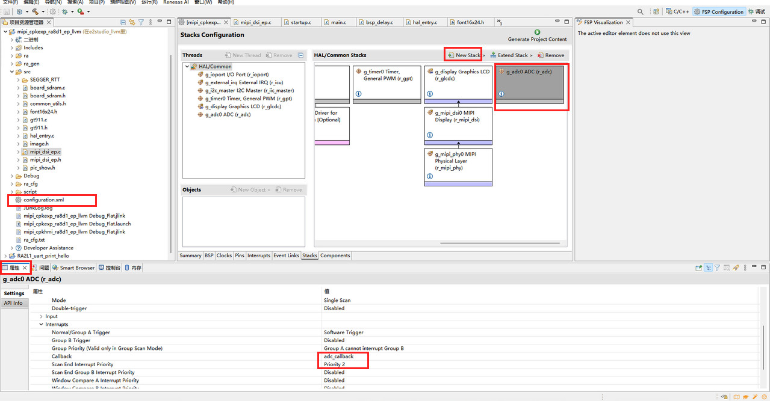Collapse the HAL/Common thread node

click(187, 66)
